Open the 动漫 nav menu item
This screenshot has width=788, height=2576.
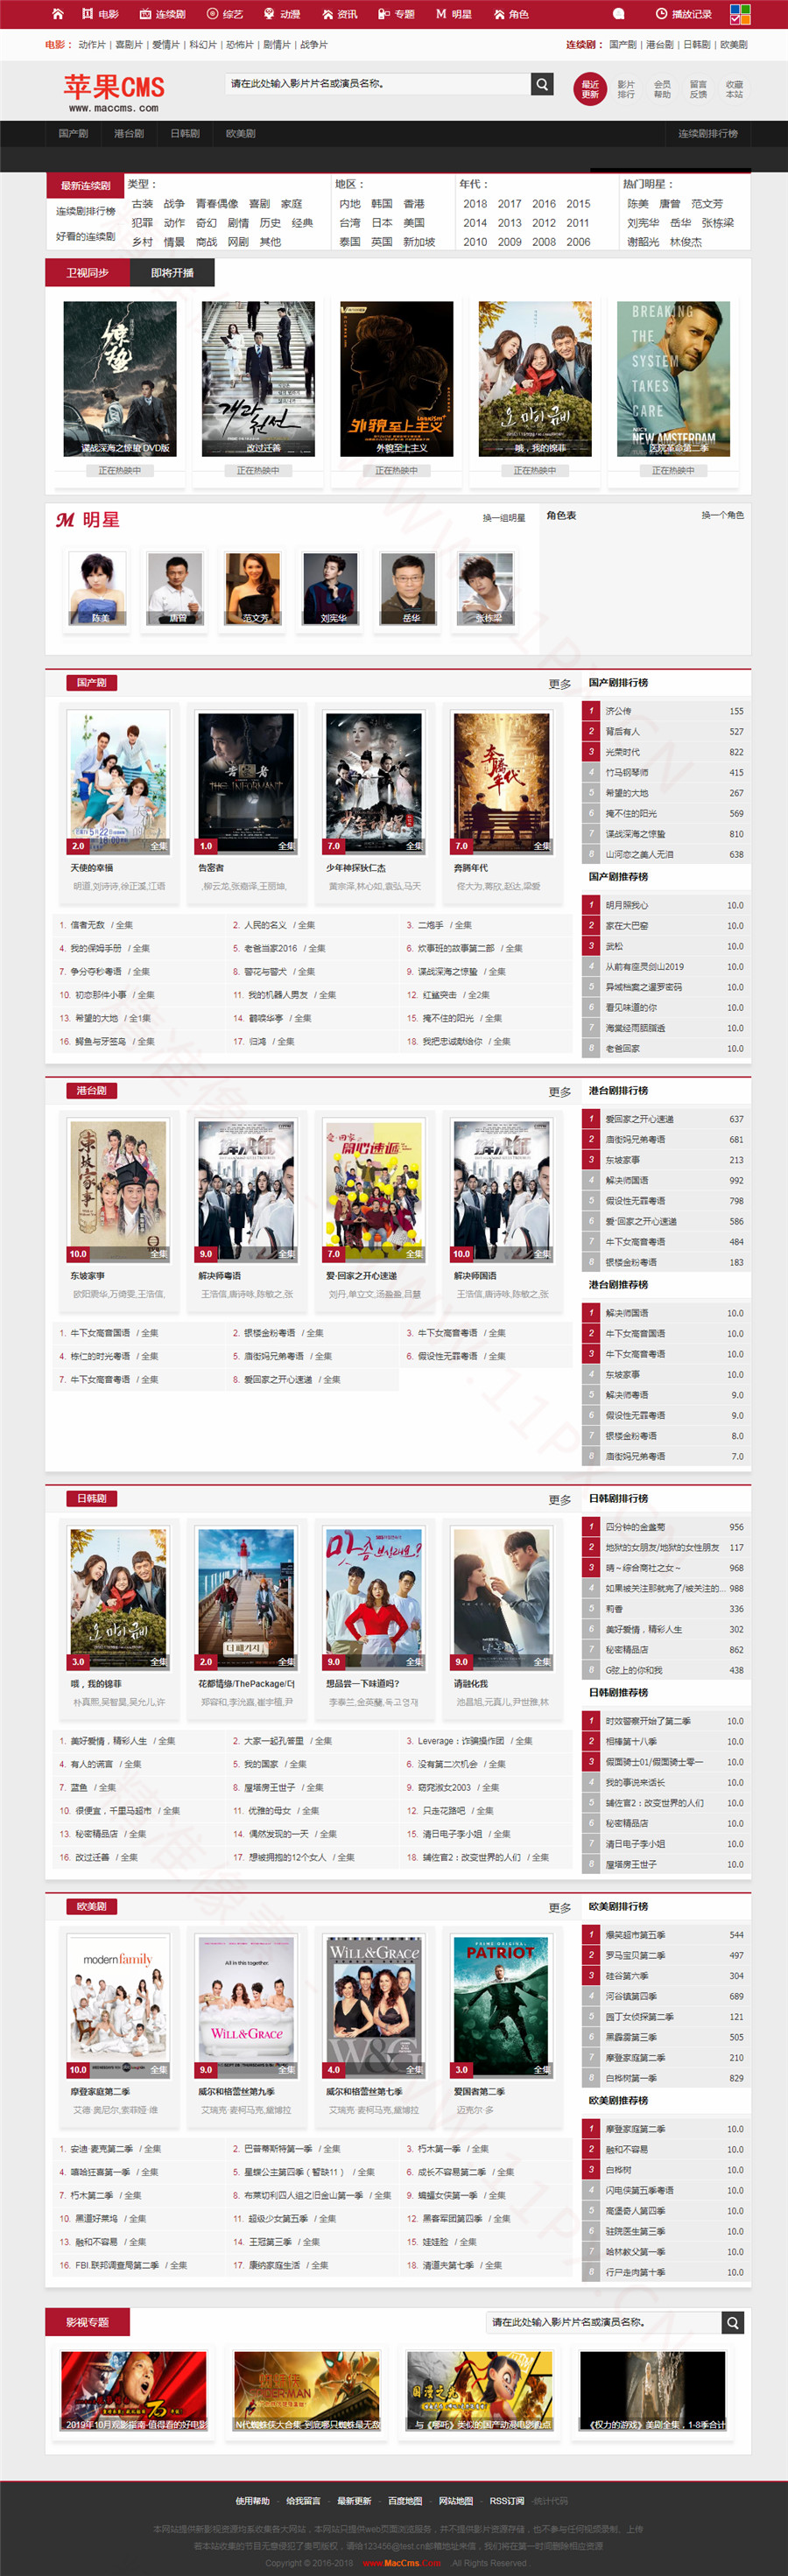pos(281,14)
